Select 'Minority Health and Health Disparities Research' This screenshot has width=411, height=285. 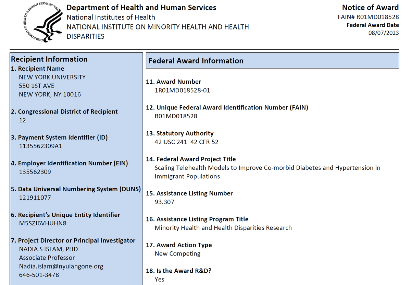[x=223, y=228]
